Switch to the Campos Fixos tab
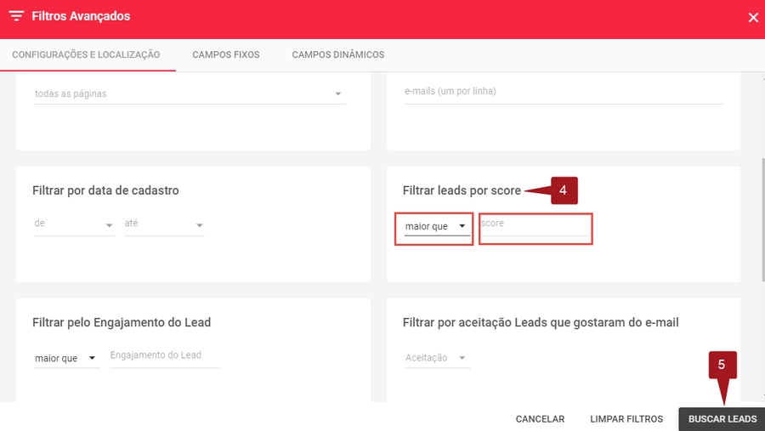This screenshot has height=431, width=765. (x=226, y=54)
